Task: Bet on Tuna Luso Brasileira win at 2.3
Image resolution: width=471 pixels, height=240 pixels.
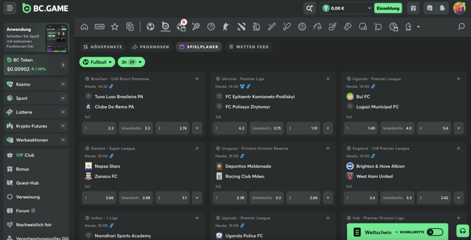Action: 99,128
